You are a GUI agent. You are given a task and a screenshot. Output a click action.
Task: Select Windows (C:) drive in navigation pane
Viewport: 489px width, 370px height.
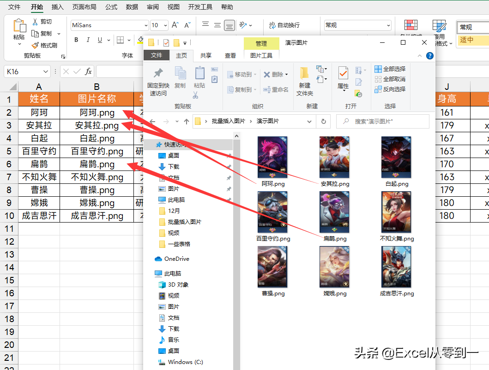[x=181, y=362]
